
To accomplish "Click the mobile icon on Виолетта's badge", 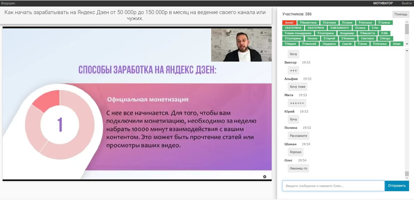I will click(361, 33).
